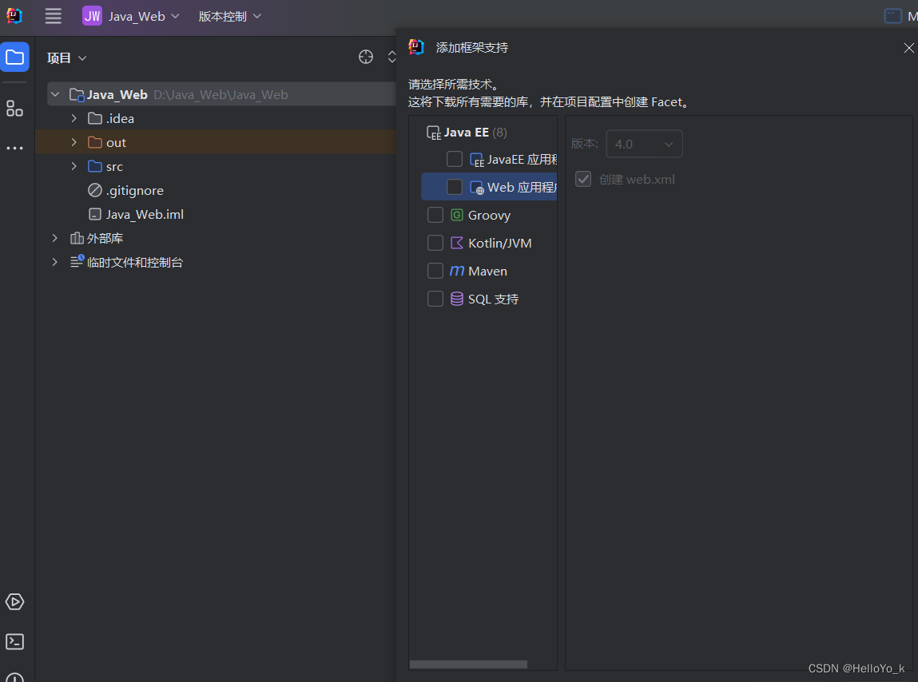The height and width of the screenshot is (682, 918).
Task: Check the Maven checkbox
Action: click(x=435, y=271)
